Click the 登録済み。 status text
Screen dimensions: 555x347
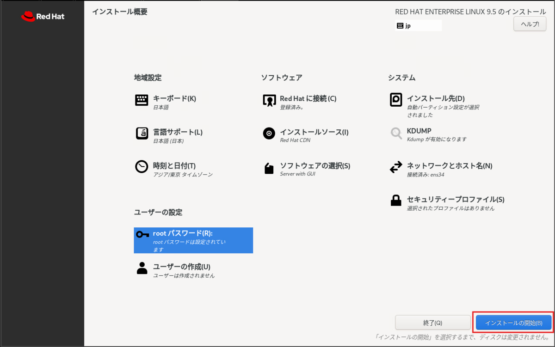292,107
